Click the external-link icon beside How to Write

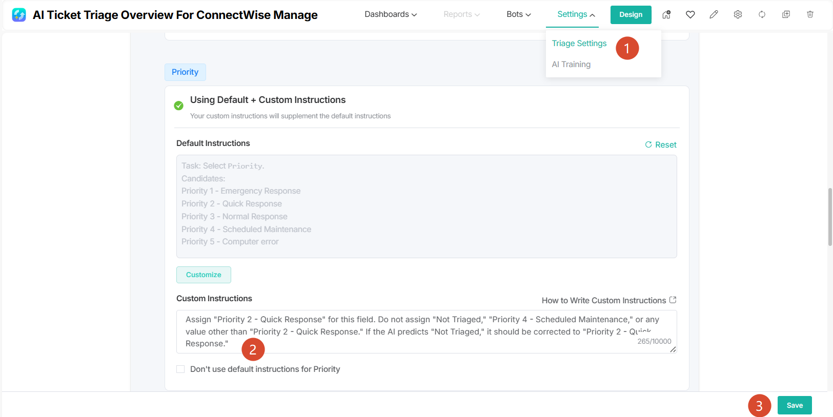coord(673,300)
